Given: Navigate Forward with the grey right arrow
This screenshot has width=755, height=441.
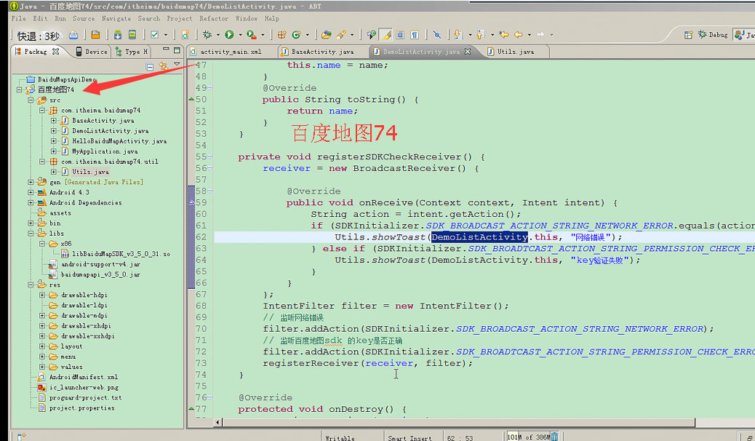Looking at the screenshot, I should tap(540, 35).
